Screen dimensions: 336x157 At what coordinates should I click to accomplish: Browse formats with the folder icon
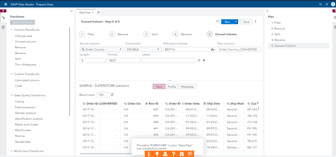(213, 50)
